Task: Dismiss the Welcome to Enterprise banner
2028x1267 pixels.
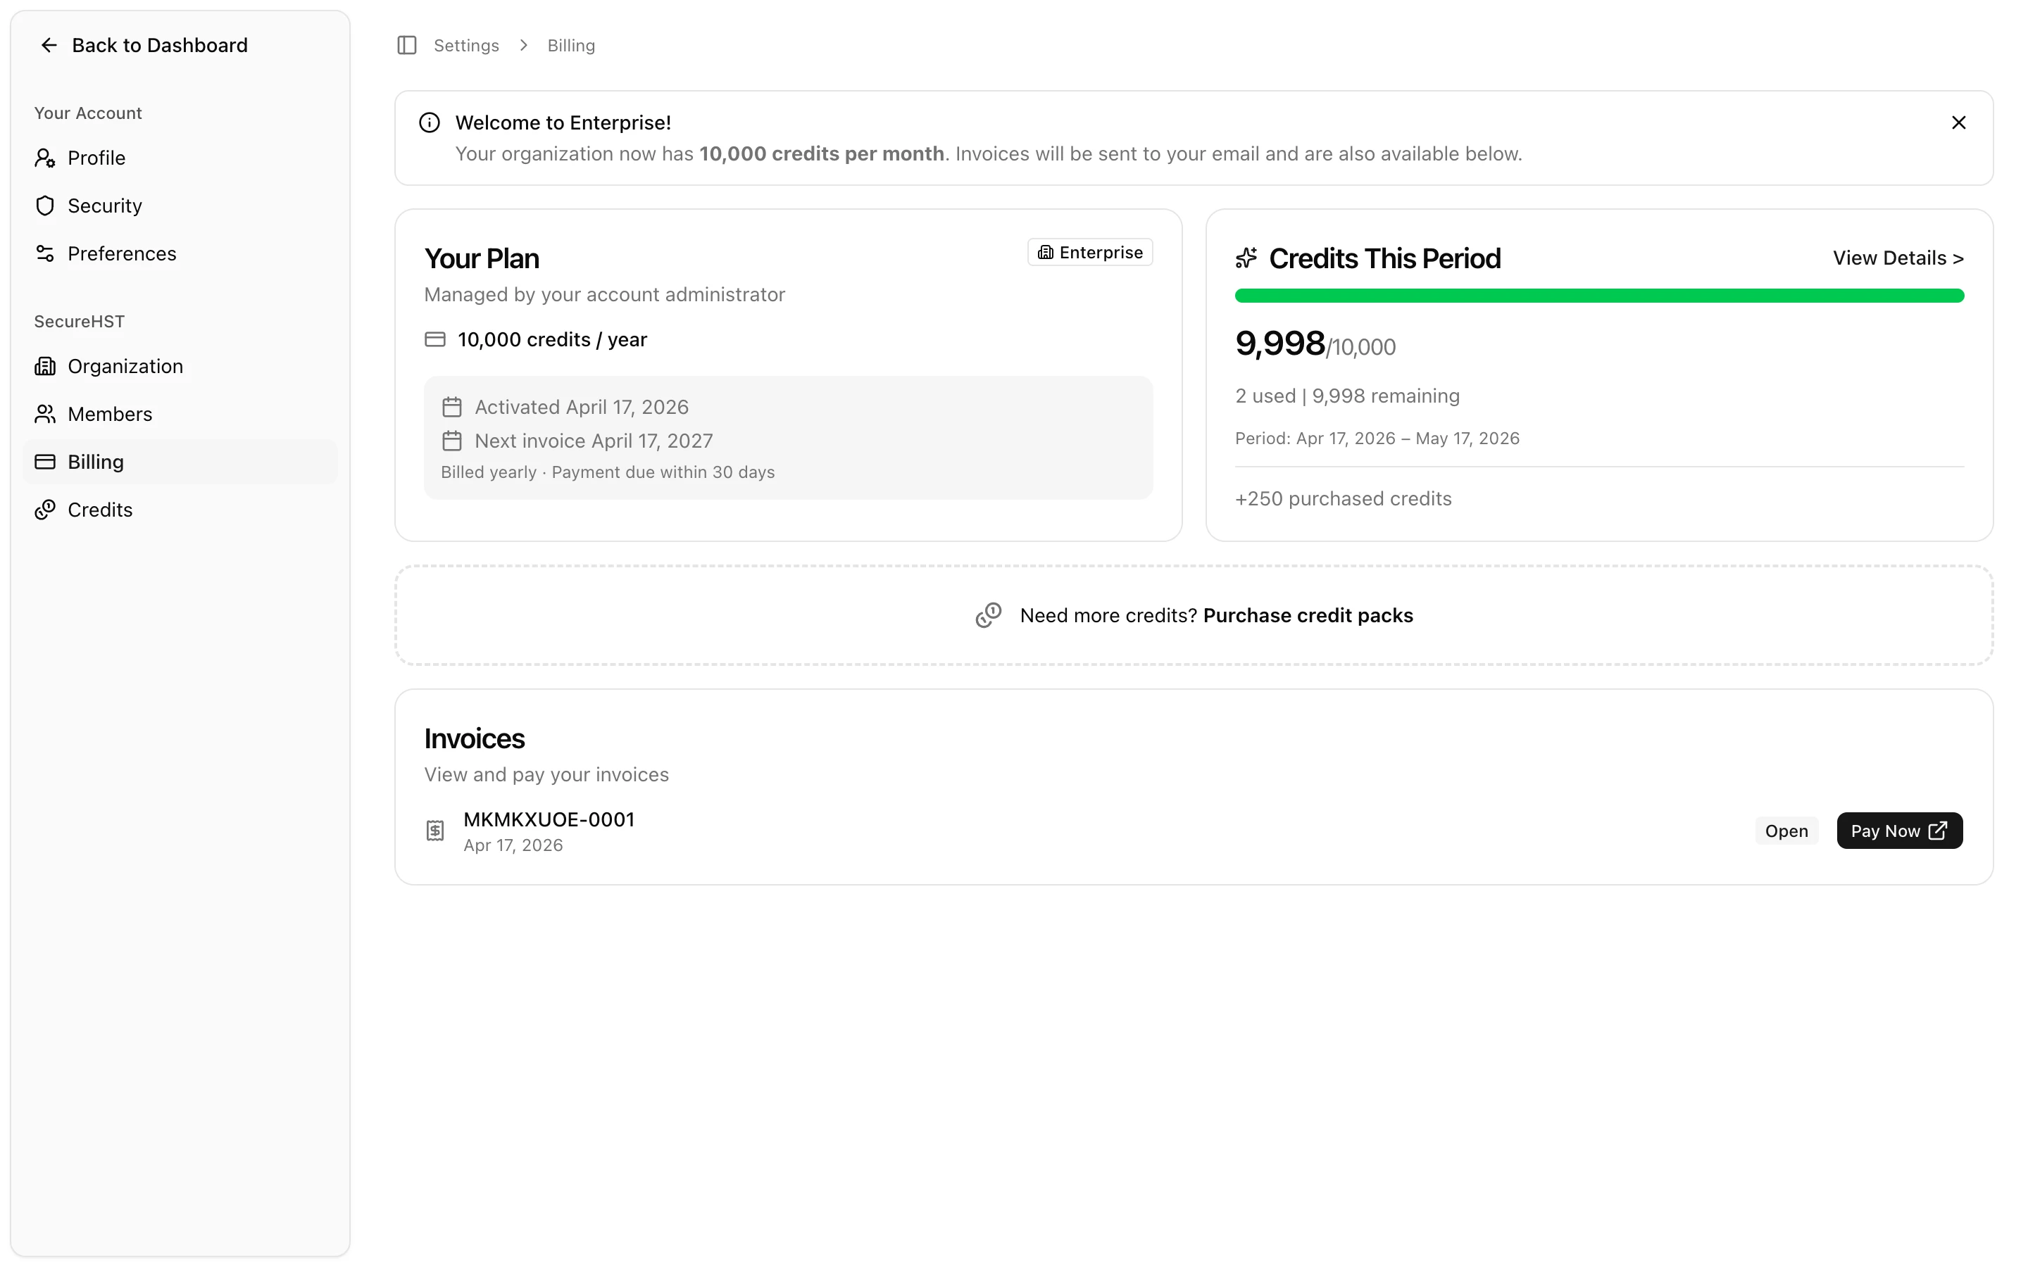Action: [1958, 123]
